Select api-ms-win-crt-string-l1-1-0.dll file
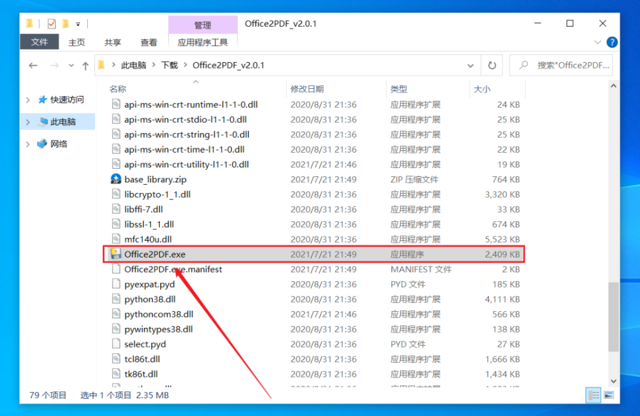Viewport: 640px width, 416px height. pos(186,134)
